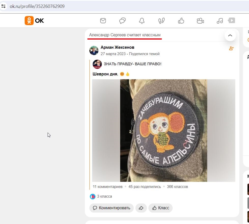Open notifications bell icon
This screenshot has width=249, height=224.
142,21
